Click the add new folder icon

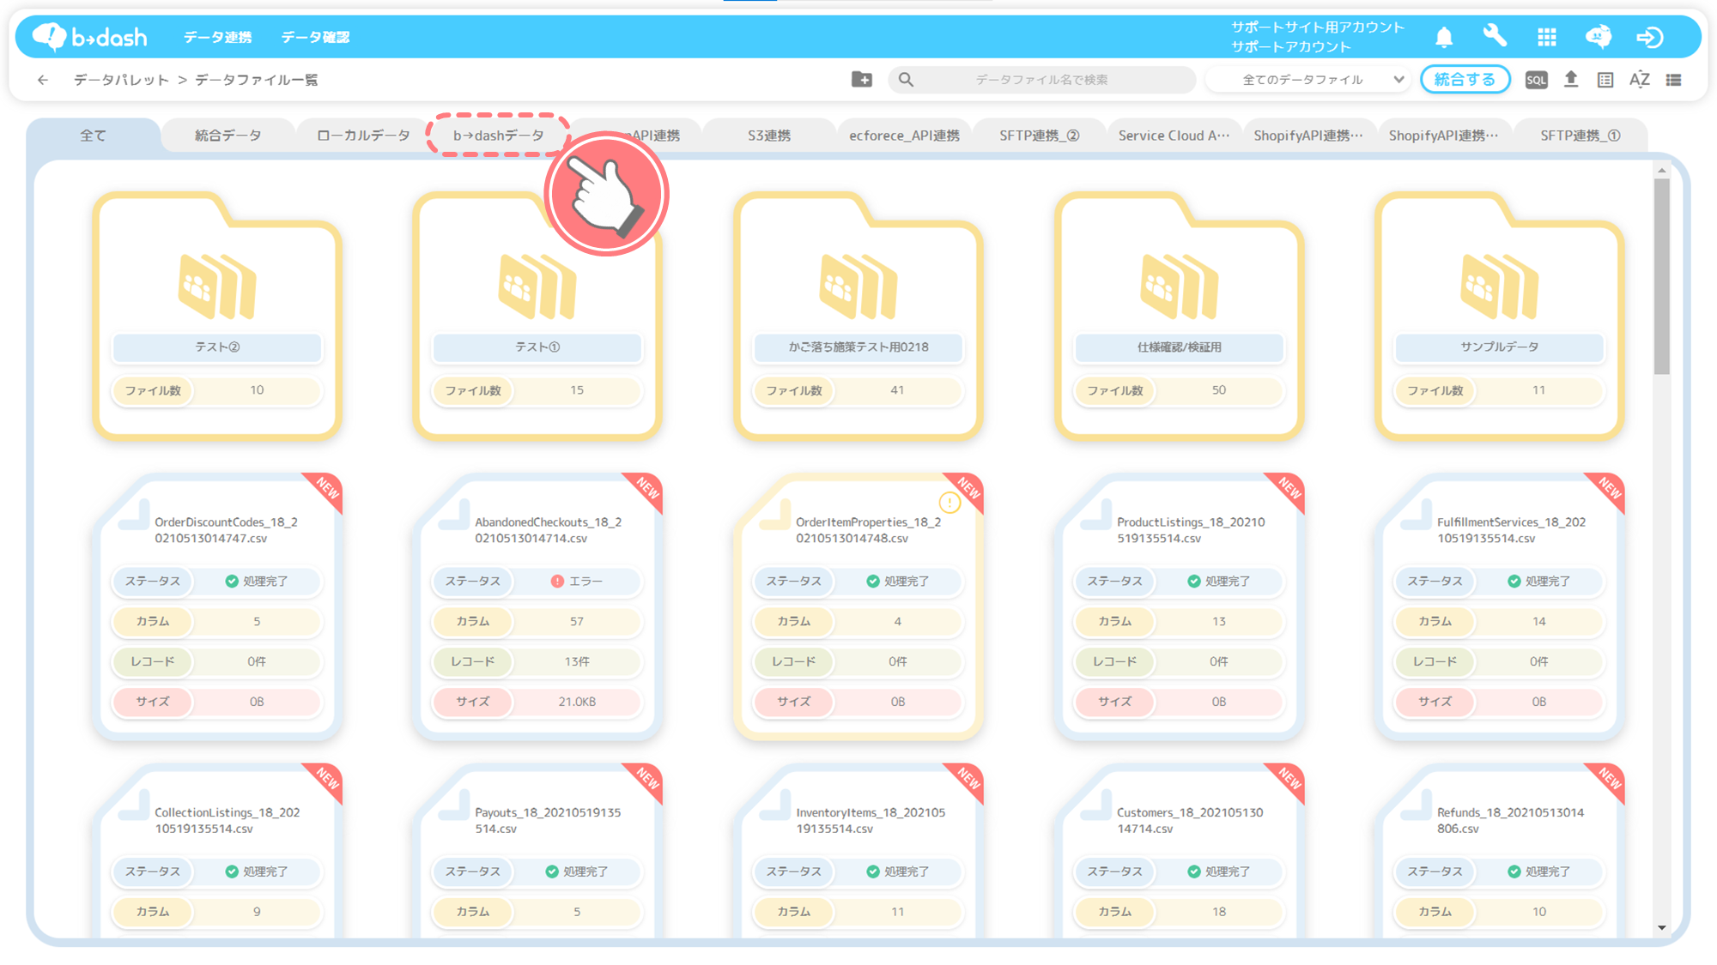point(861,80)
